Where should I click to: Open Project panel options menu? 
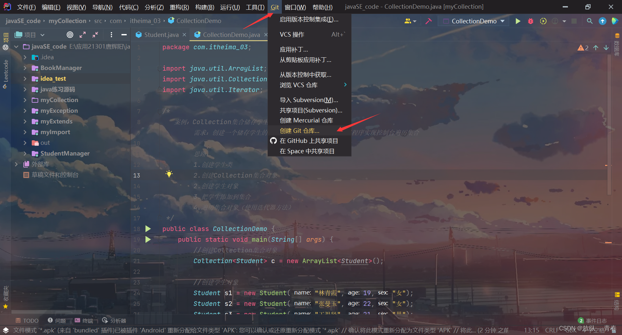click(x=111, y=35)
